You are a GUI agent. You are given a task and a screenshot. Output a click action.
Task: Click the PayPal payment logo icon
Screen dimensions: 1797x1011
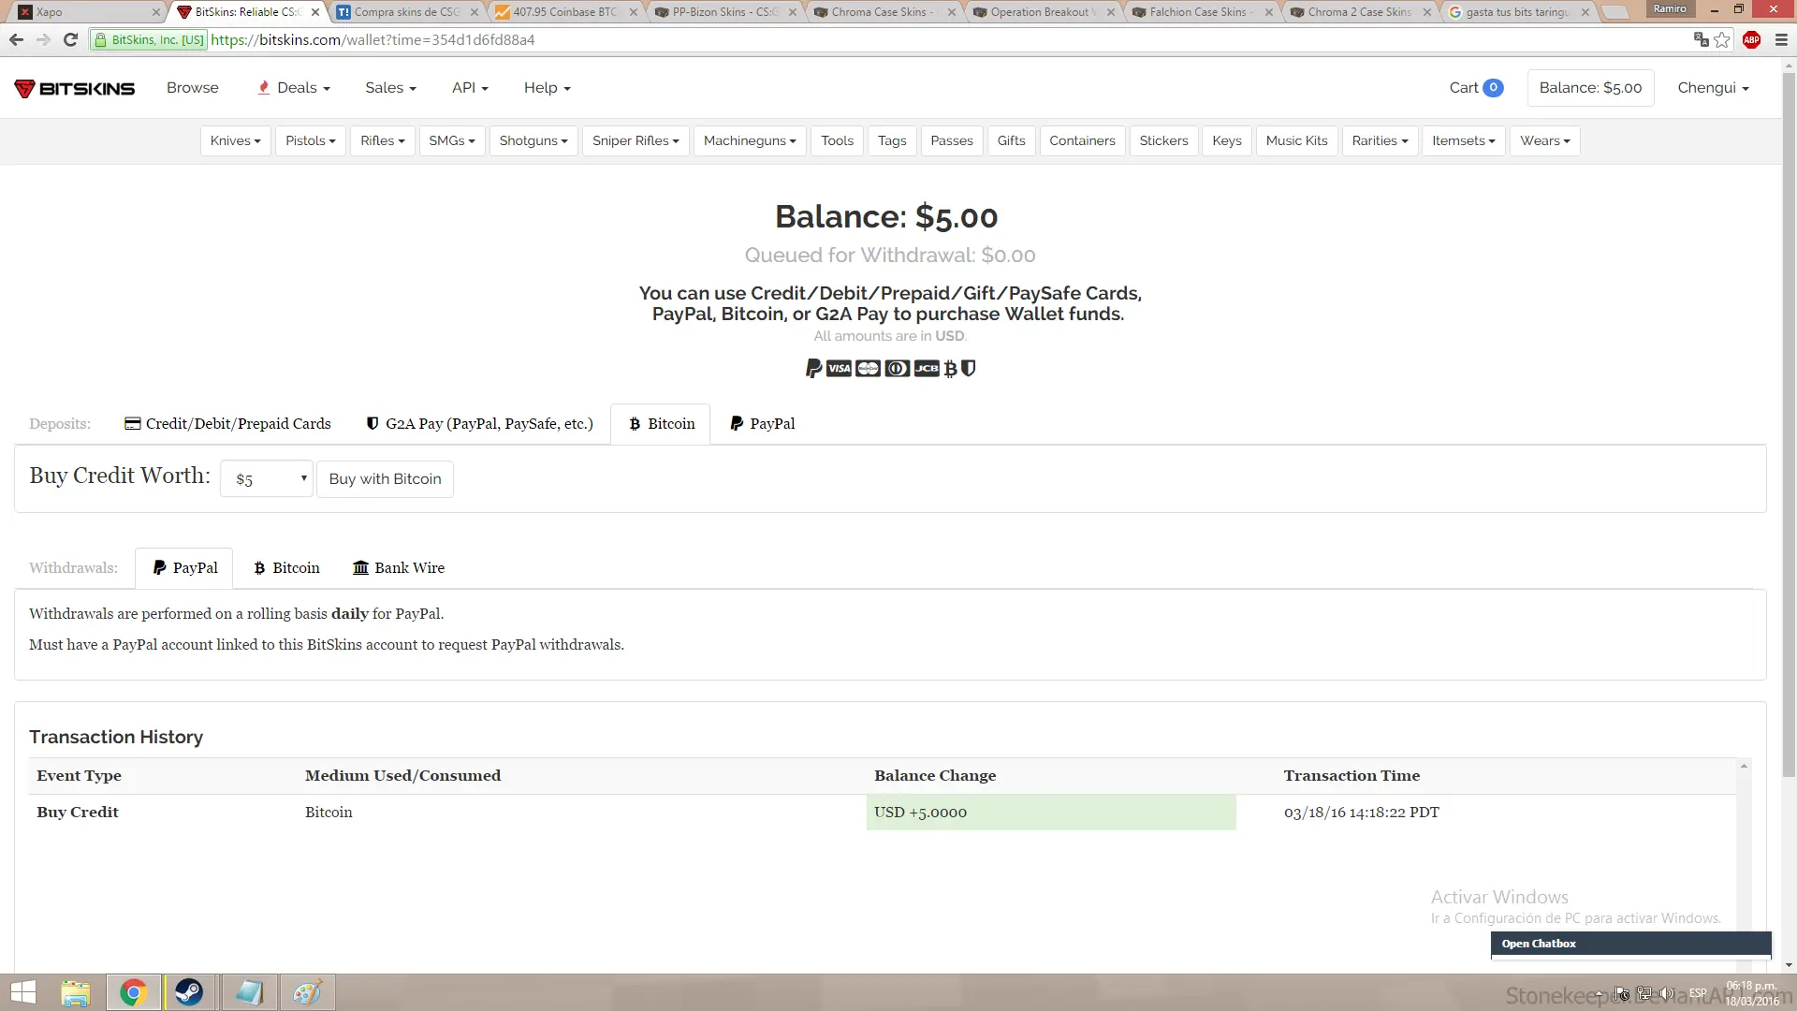(814, 369)
